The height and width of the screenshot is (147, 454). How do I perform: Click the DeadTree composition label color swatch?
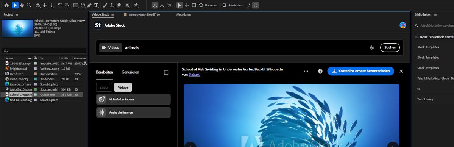[x=35, y=73]
